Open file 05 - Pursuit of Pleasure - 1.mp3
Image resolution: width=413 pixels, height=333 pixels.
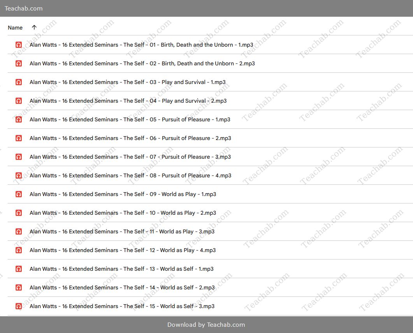[130, 119]
